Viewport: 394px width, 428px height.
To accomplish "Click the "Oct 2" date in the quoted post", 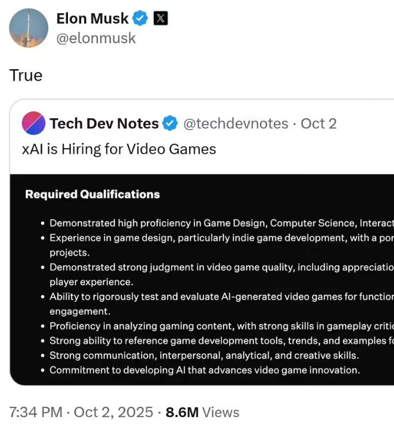I will [319, 123].
